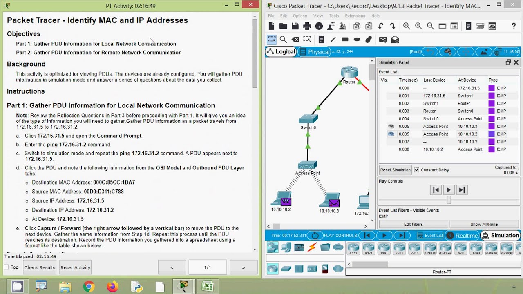Open a file using the folder icon
This screenshot has height=294, width=523.
click(x=283, y=26)
